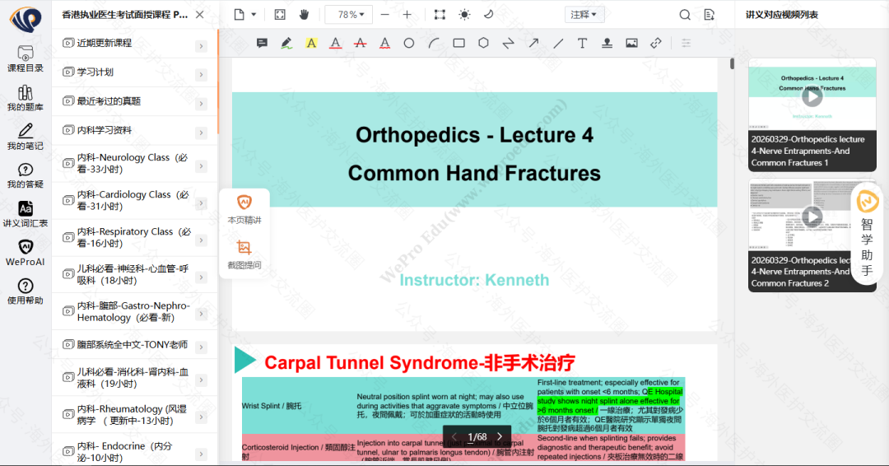Select the strikethrough text tool
Image resolution: width=889 pixels, height=466 pixels.
[x=360, y=43]
